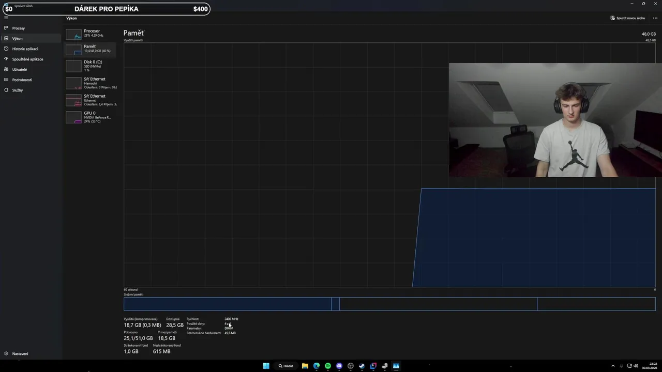The width and height of the screenshot is (662, 372).
Task: Click the 615 MB Nestránkovaný fond value
Action: pyautogui.click(x=161, y=351)
